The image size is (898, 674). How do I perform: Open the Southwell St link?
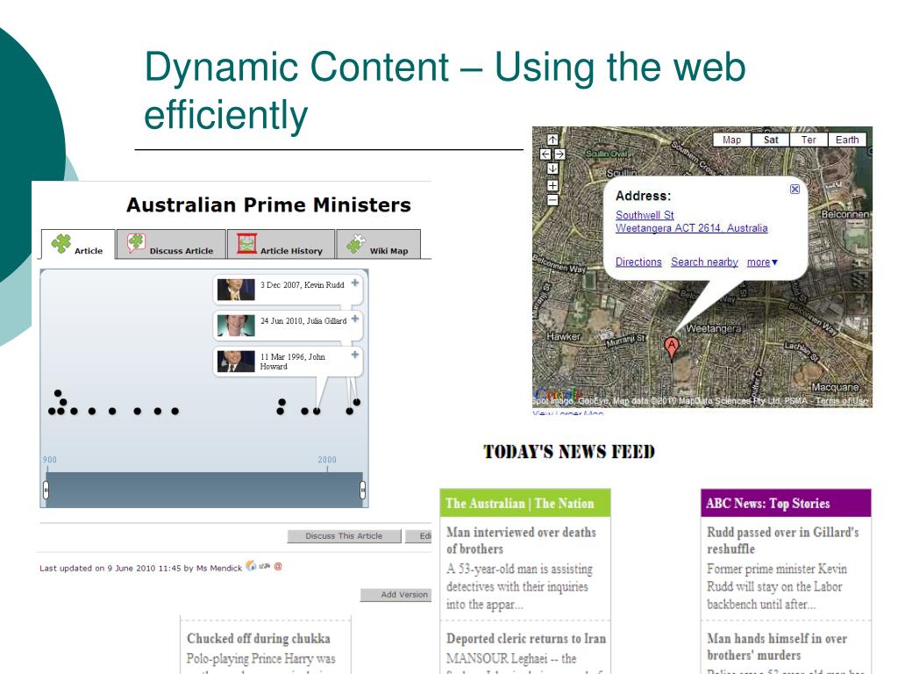click(645, 215)
